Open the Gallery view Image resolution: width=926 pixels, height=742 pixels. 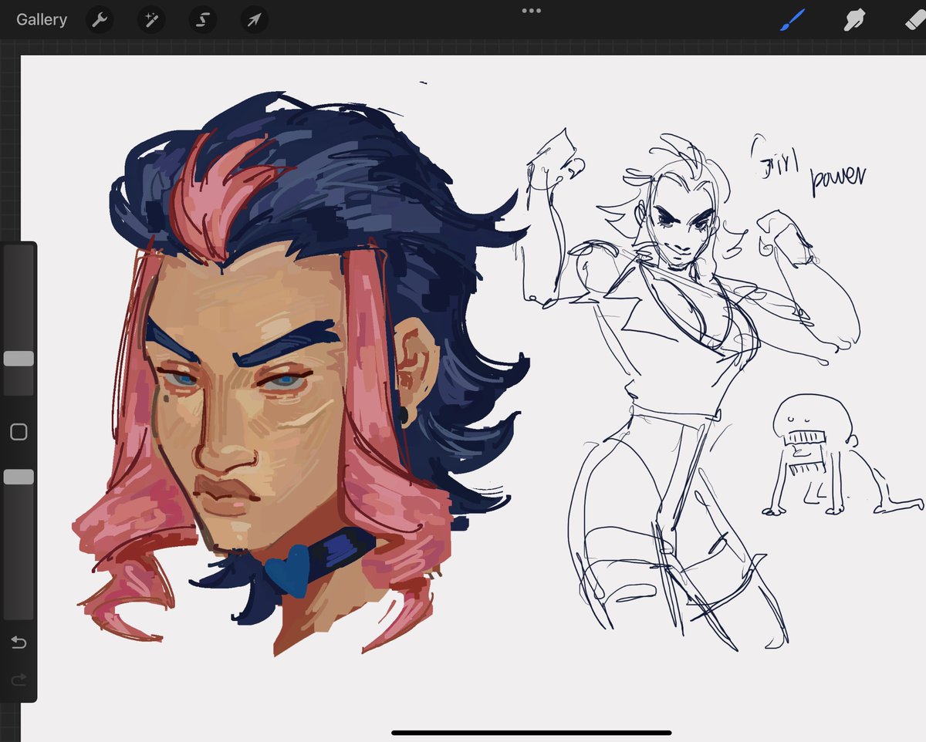[42, 19]
